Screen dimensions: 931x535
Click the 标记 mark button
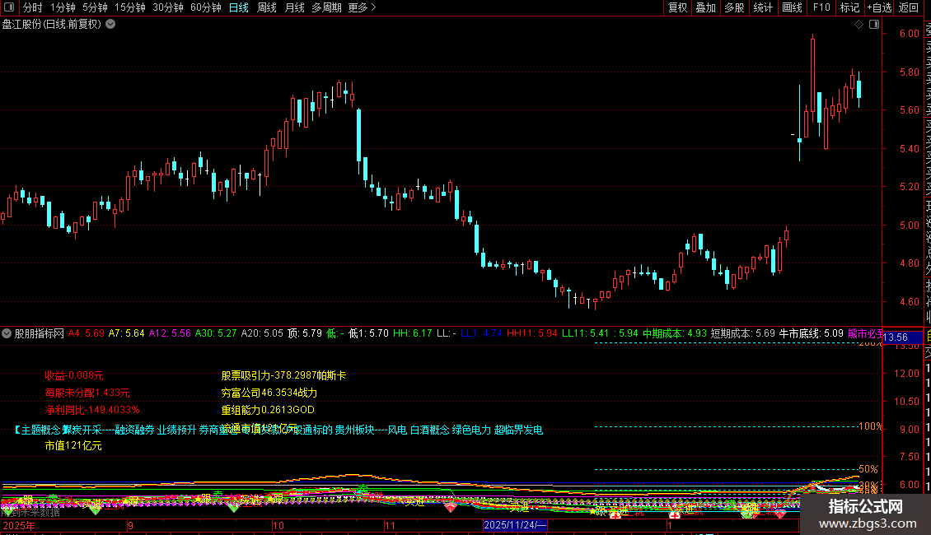849,7
